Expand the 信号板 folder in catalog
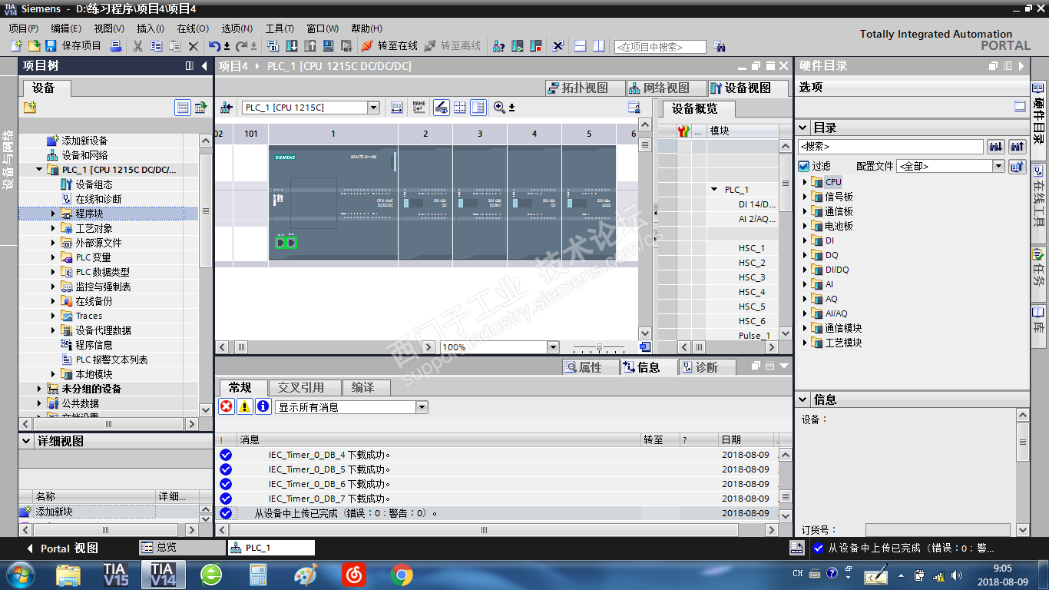Screen dimensions: 1049x590 [x=805, y=197]
